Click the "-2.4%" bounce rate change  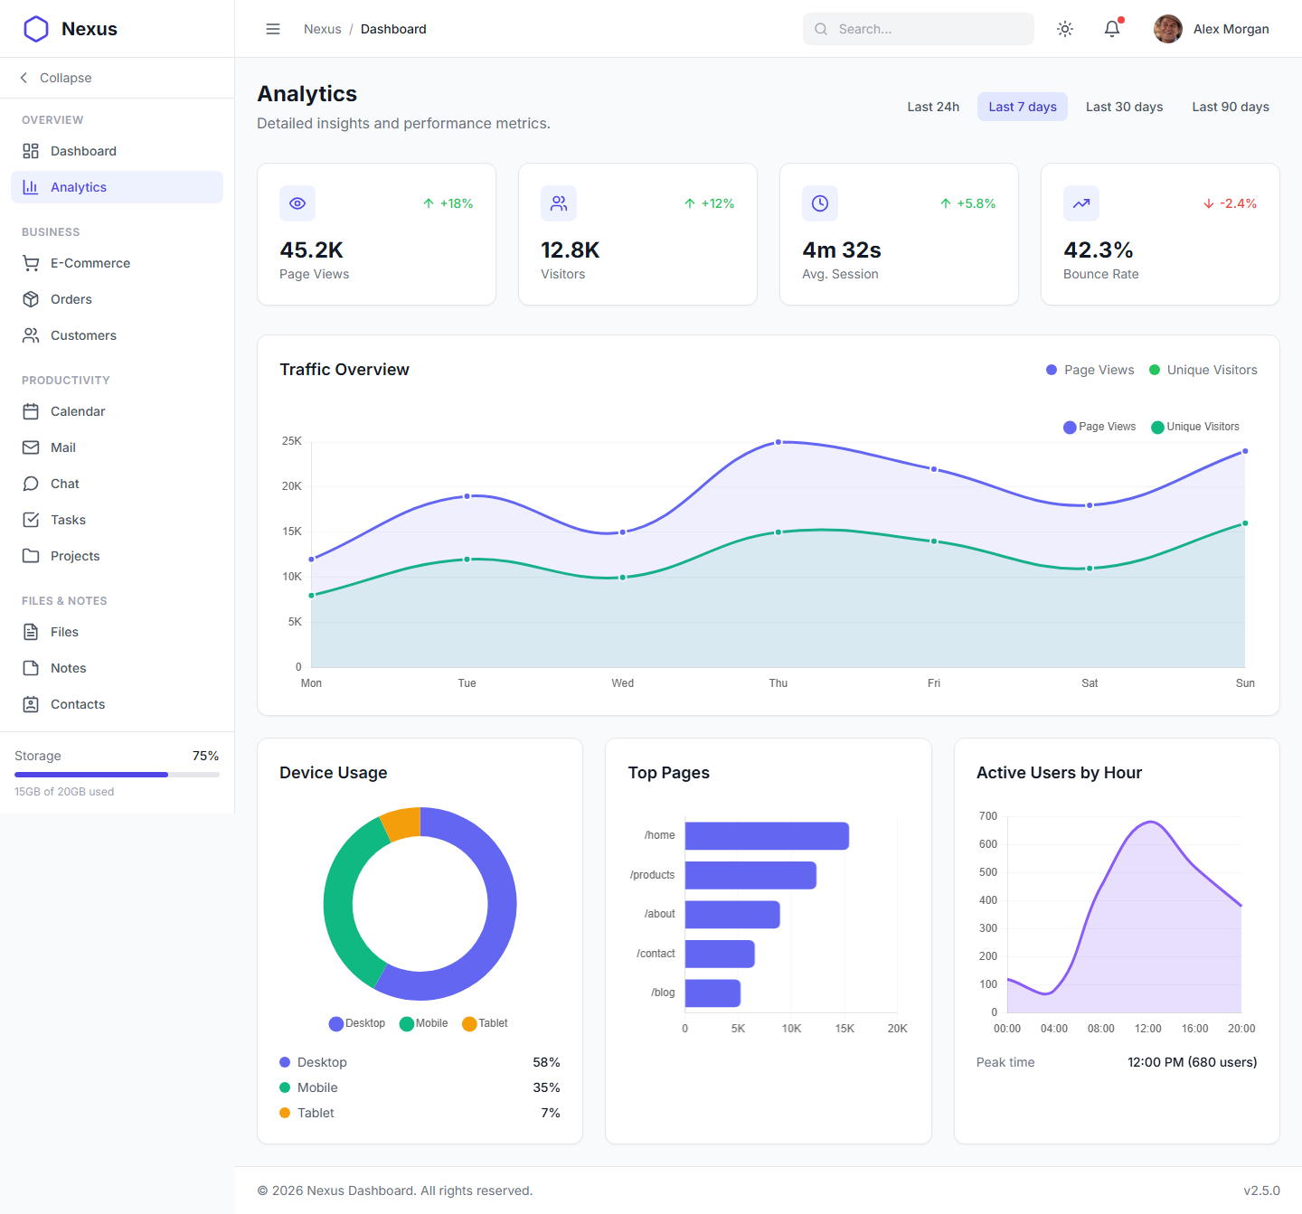(x=1238, y=203)
